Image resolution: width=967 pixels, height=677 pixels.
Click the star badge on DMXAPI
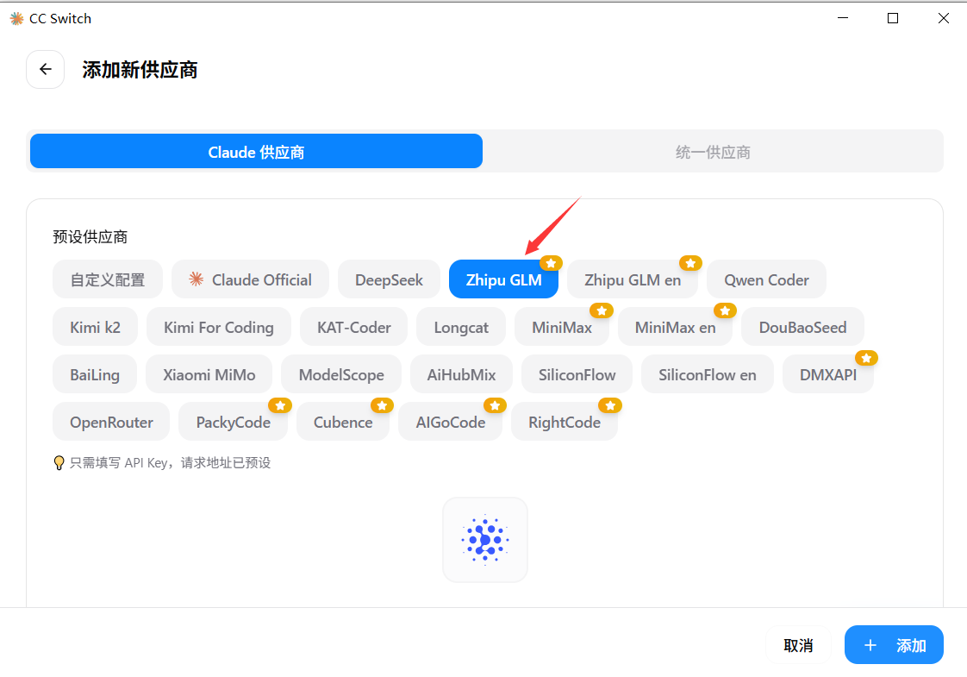(x=866, y=358)
